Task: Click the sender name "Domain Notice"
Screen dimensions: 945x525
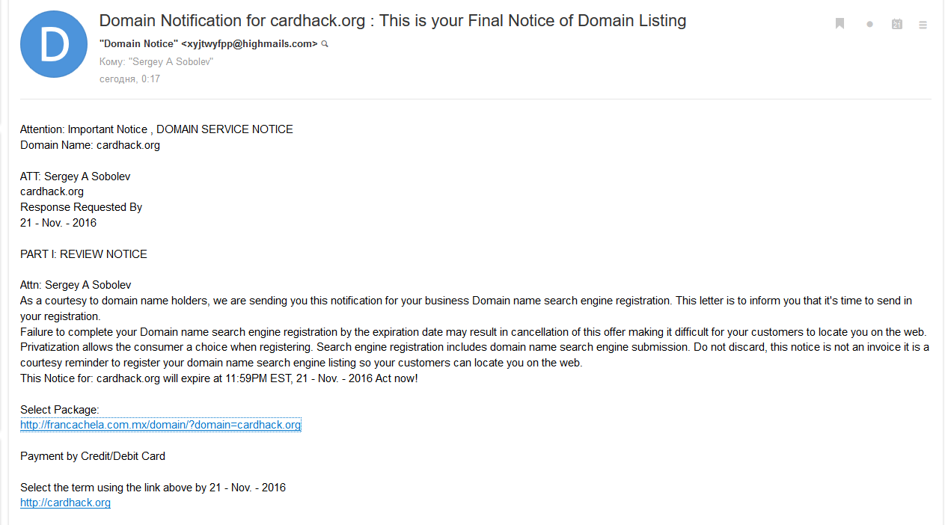Action: click(138, 44)
